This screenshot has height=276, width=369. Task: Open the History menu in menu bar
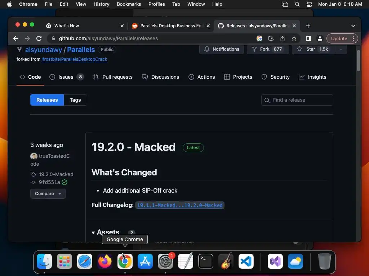click(101, 4)
